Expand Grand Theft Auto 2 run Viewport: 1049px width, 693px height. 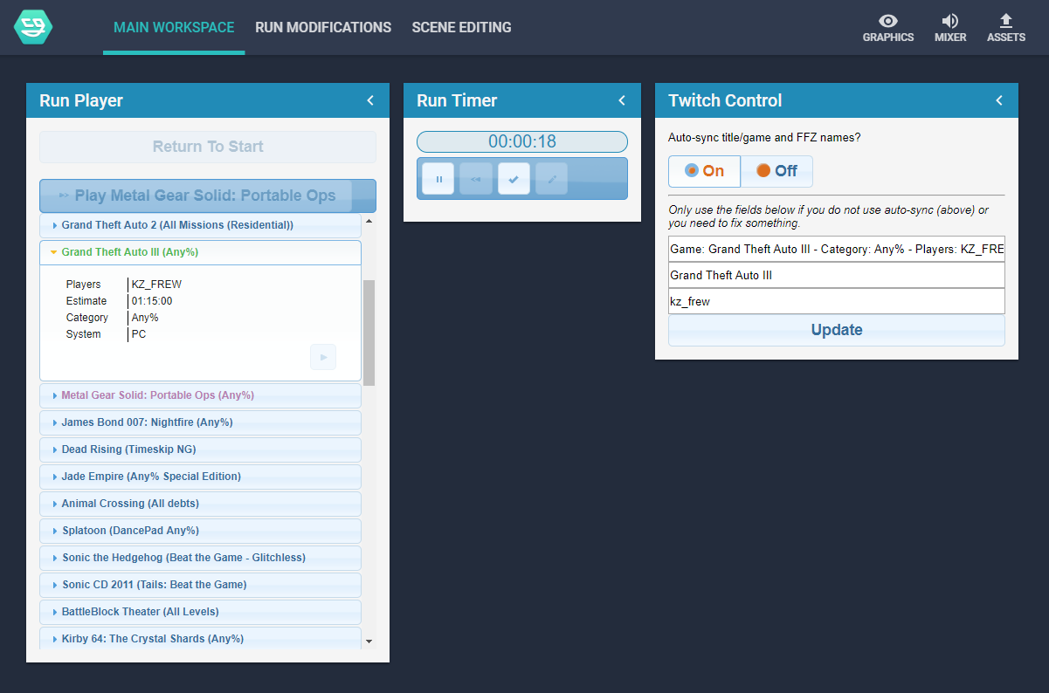coord(200,225)
